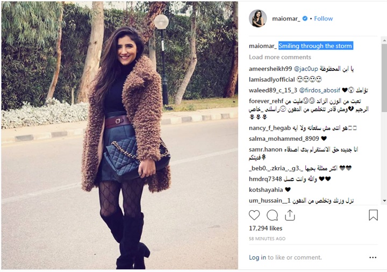
Task: Click the comments scrollbar thumb
Action: coord(384,78)
